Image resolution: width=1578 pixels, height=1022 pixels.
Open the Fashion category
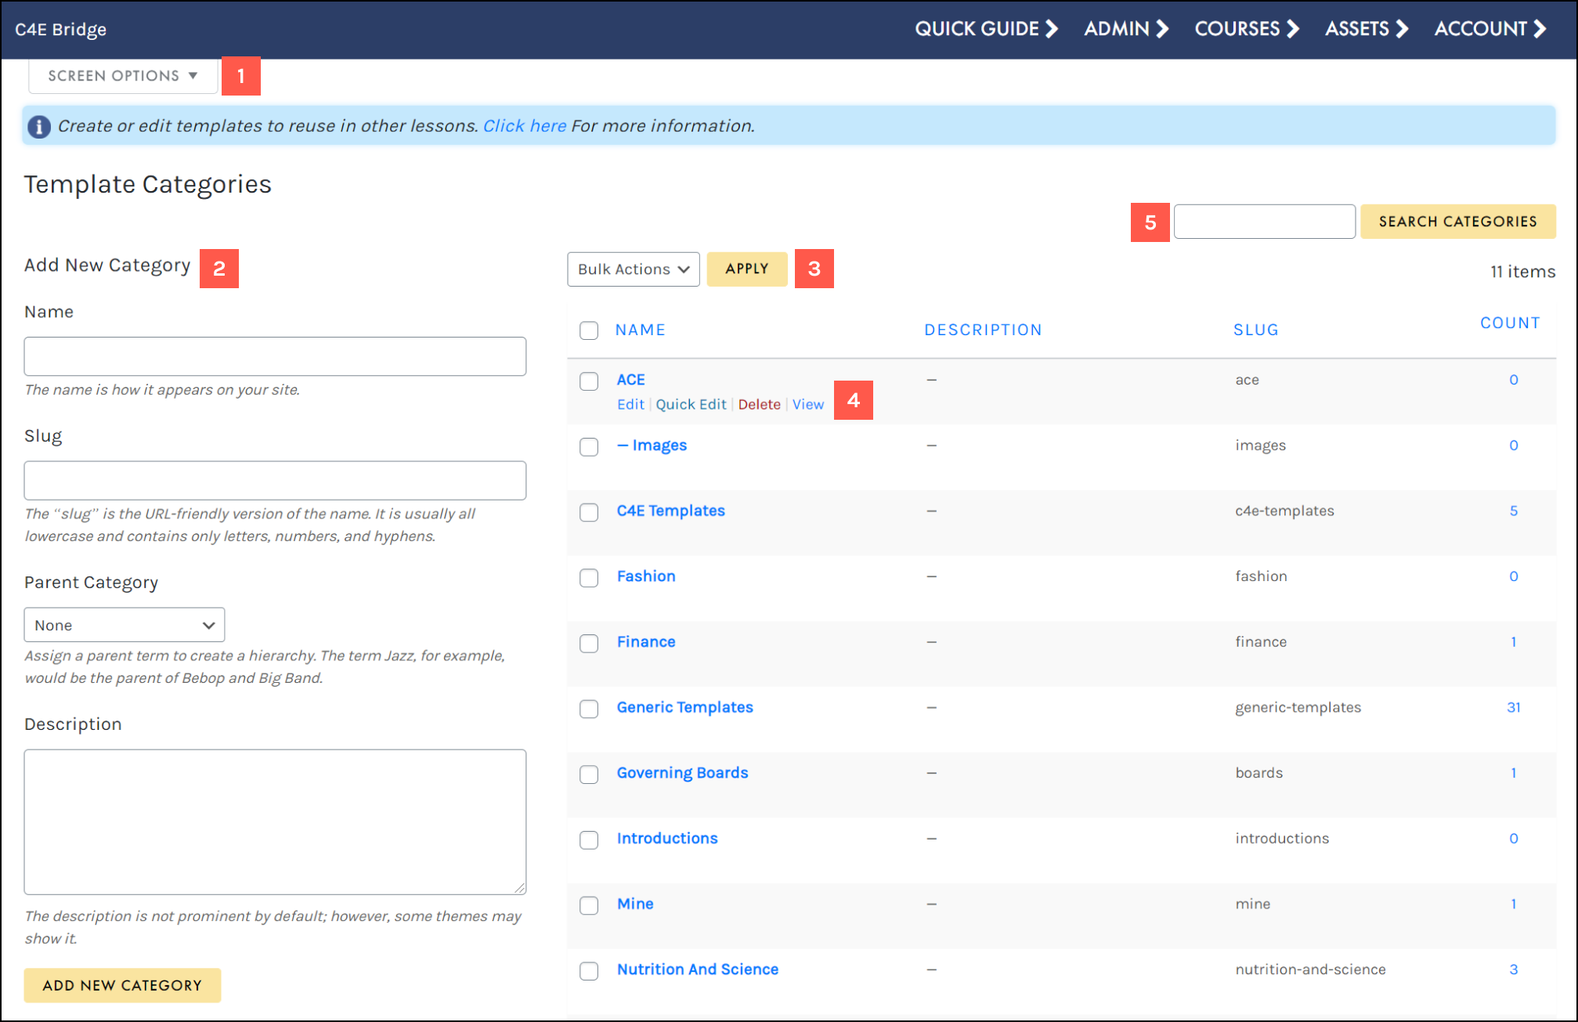tap(646, 576)
